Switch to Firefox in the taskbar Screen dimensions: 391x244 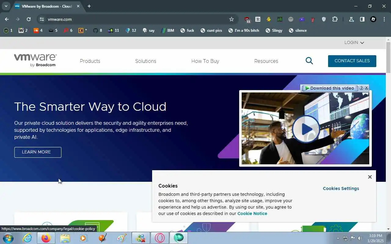click(x=46, y=238)
